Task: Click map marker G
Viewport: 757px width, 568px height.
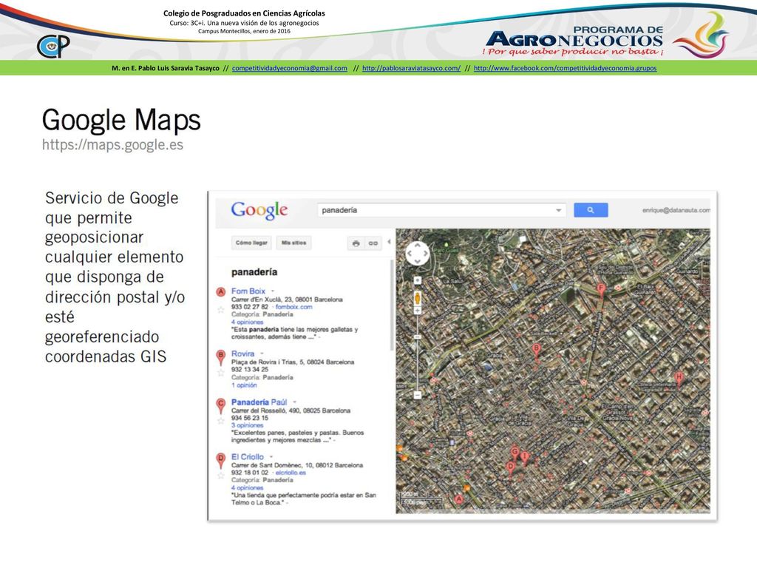Action: (x=515, y=453)
